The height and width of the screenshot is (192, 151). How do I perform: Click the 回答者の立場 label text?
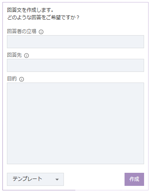point(22,31)
